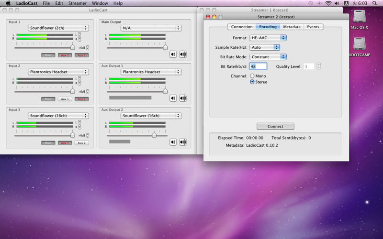Click the low-volume speaker icon in Aux Output 1
The image size is (383, 239).
coord(173,98)
